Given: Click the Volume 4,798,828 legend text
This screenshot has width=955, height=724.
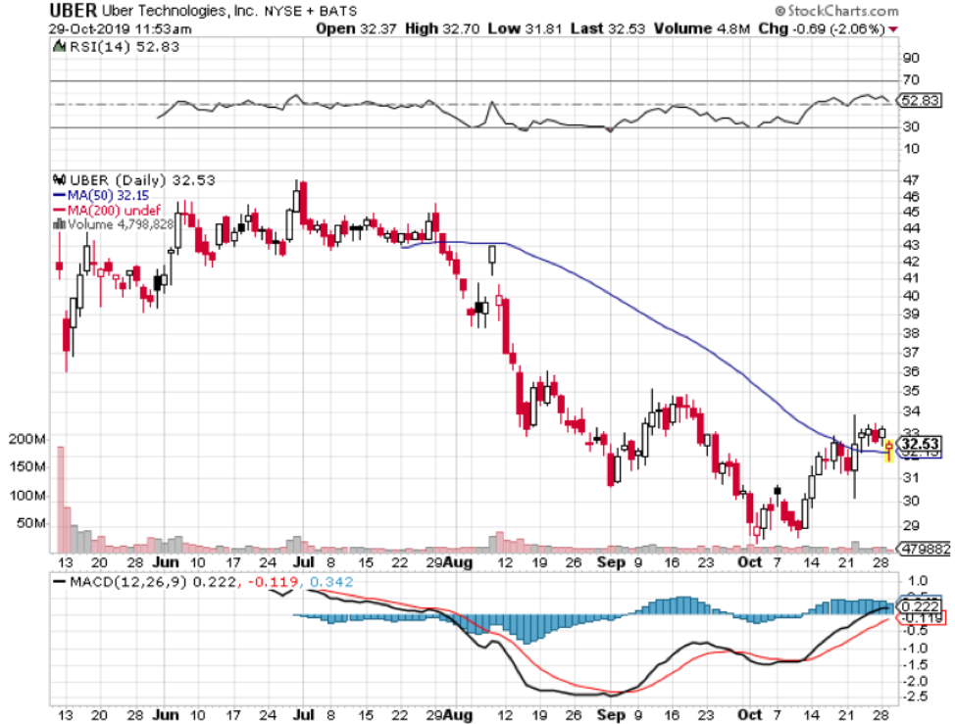Looking at the screenshot, I should [x=121, y=224].
